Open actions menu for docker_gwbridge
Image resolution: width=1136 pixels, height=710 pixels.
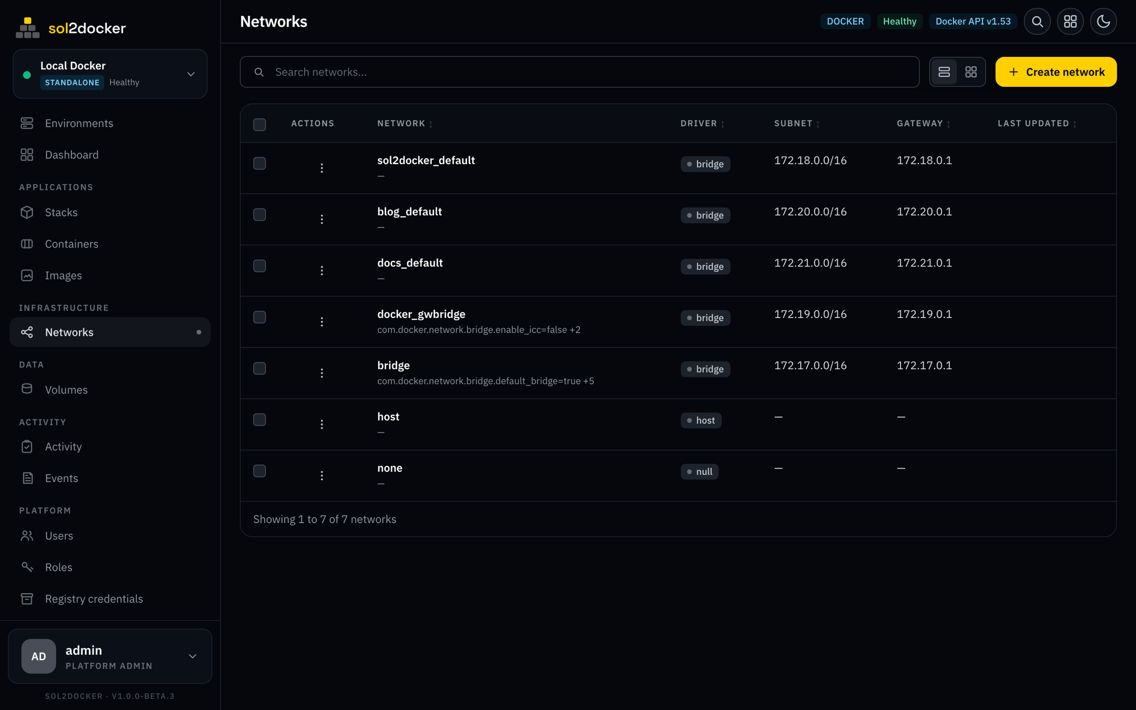321,322
